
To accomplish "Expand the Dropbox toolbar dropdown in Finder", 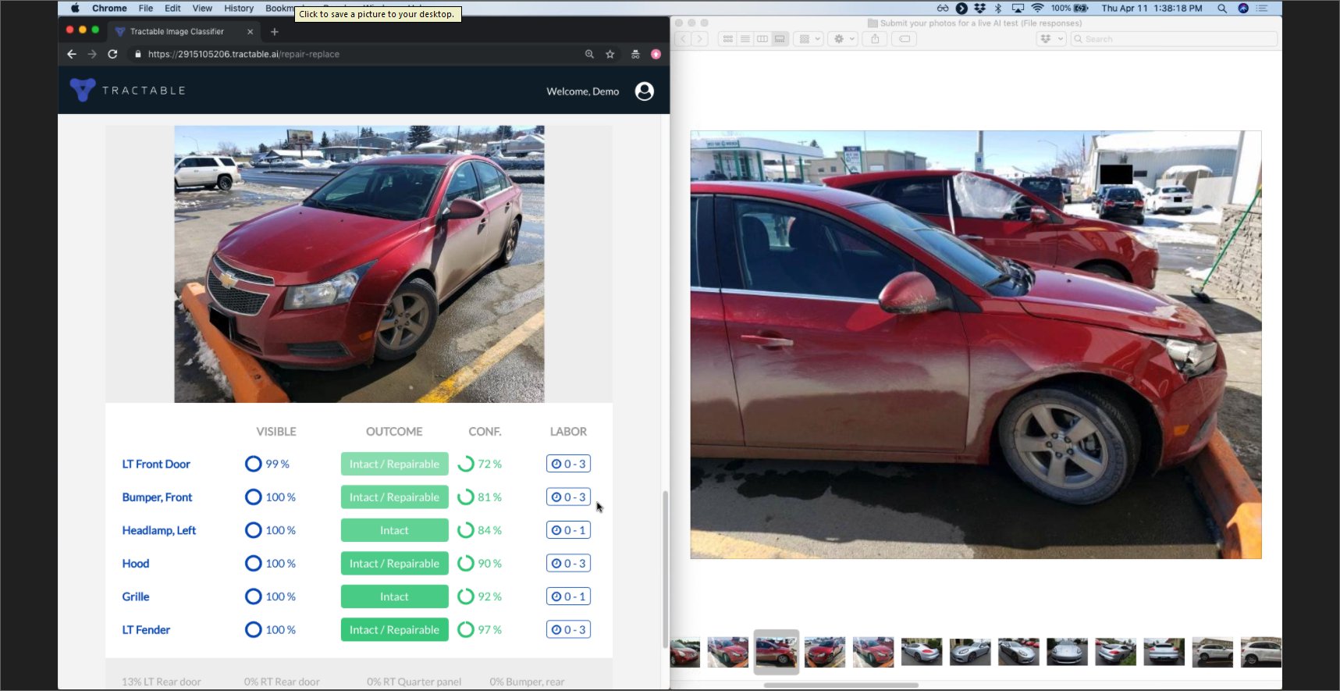I will click(x=1051, y=39).
